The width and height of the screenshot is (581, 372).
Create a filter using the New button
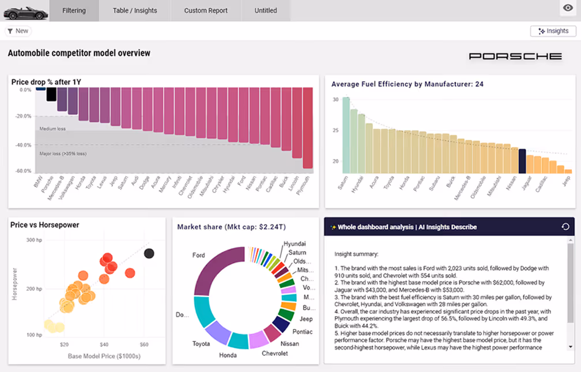pos(18,31)
